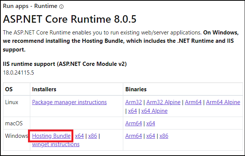Screen dimensions: 245x156
Task: Open the Windows Hosting Bundle installer link
Action: (51, 136)
